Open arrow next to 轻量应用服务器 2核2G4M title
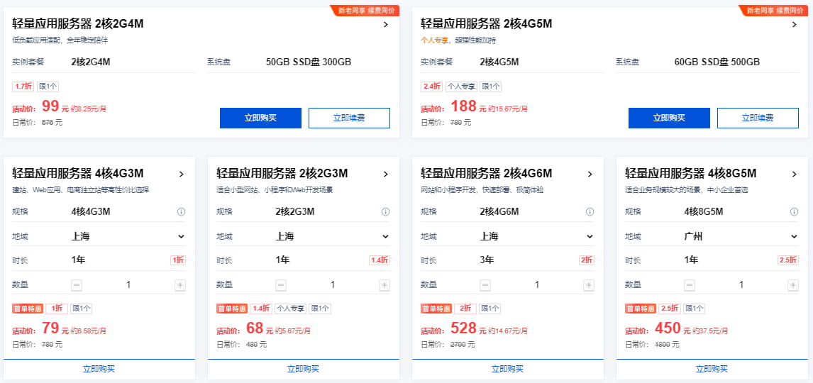This screenshot has height=383, width=813. 385,24
